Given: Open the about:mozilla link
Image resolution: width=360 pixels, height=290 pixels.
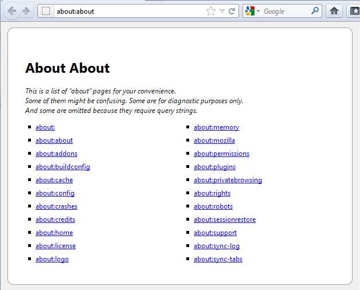Looking at the screenshot, I should [x=214, y=140].
